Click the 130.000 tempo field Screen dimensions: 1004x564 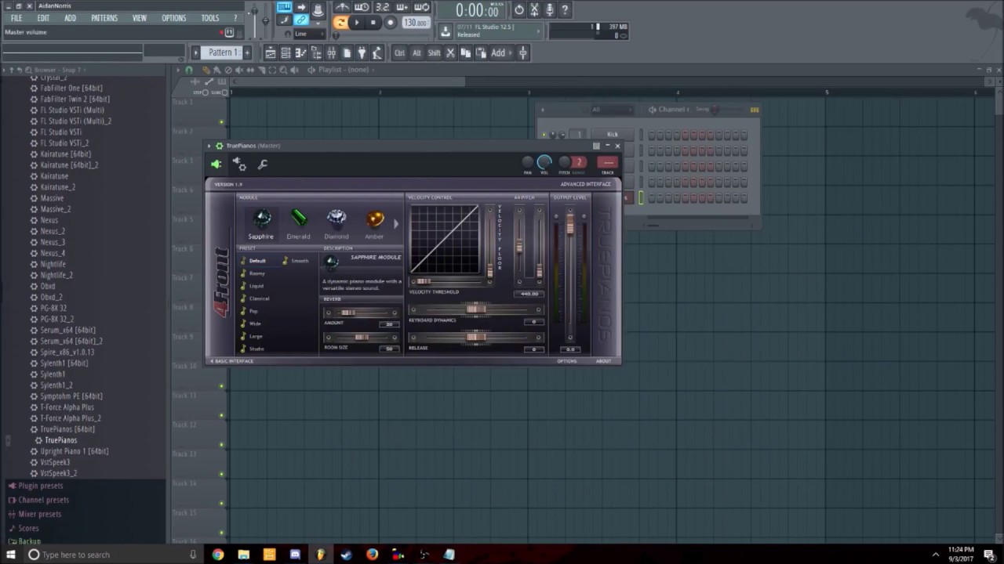coord(416,23)
